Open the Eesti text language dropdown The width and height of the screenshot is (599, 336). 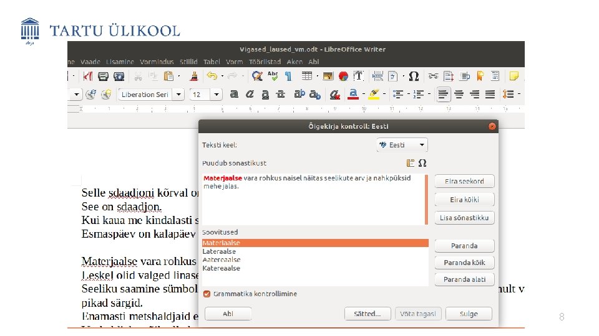(402, 145)
